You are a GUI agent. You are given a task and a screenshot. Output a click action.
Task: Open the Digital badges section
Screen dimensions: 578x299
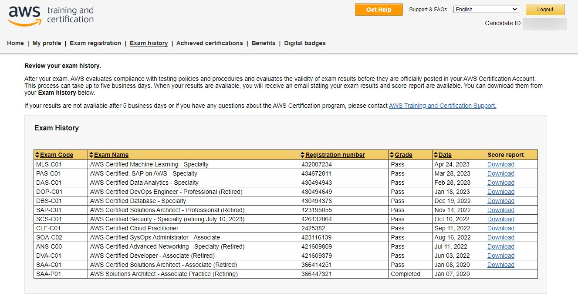coord(304,43)
